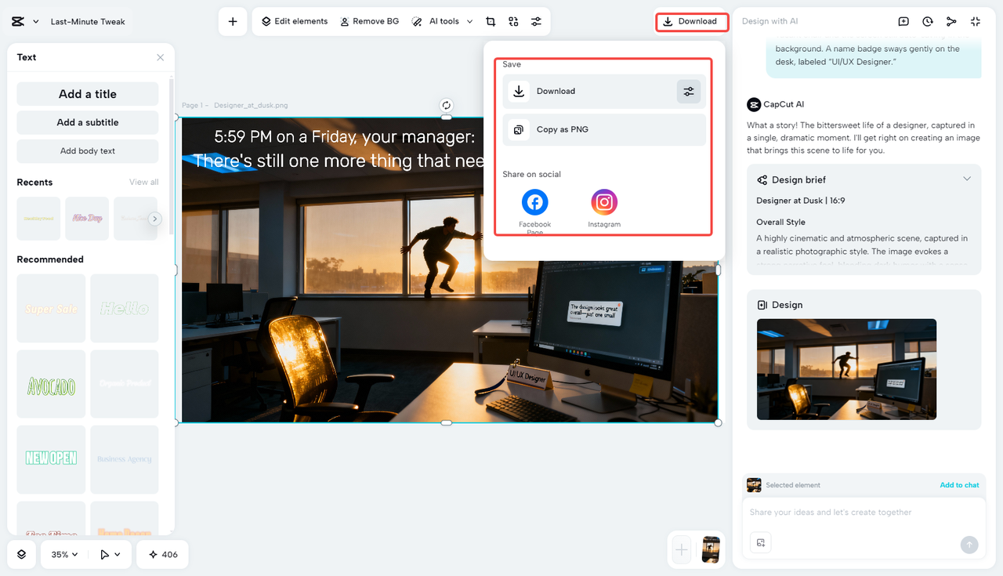This screenshot has height=576, width=1003.
Task: Open the 35% zoom dropdown
Action: [64, 554]
